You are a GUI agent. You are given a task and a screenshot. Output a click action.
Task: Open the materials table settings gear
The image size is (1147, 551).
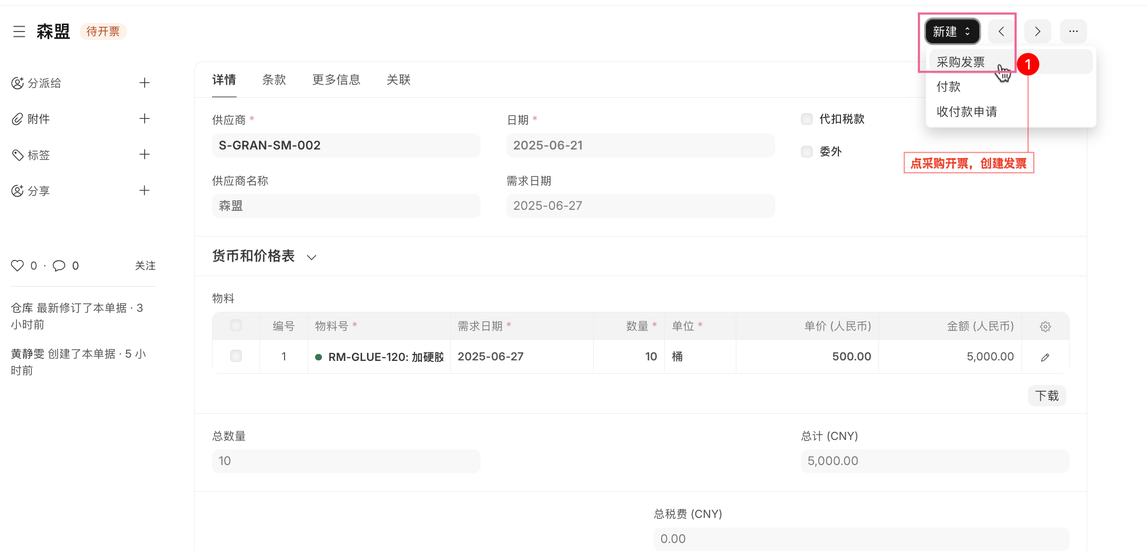coord(1045,326)
